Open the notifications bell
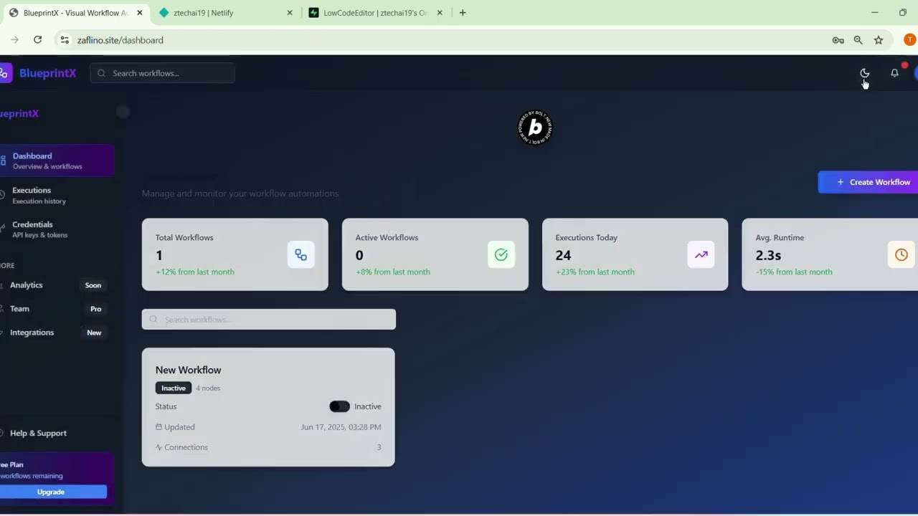This screenshot has width=918, height=516. [894, 73]
